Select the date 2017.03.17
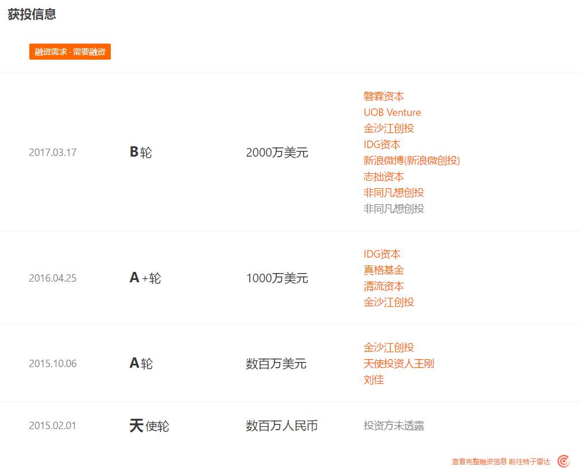 pyautogui.click(x=52, y=152)
